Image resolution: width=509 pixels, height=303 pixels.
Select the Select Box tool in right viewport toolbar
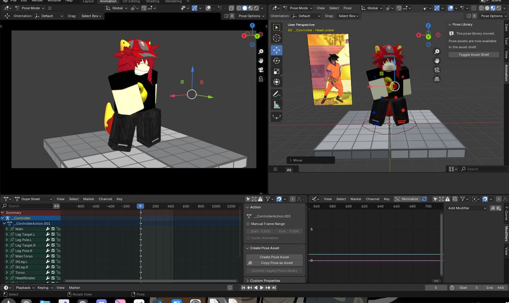coord(276,27)
